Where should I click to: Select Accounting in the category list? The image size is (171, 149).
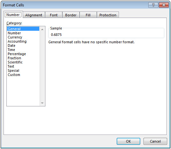click(17, 41)
